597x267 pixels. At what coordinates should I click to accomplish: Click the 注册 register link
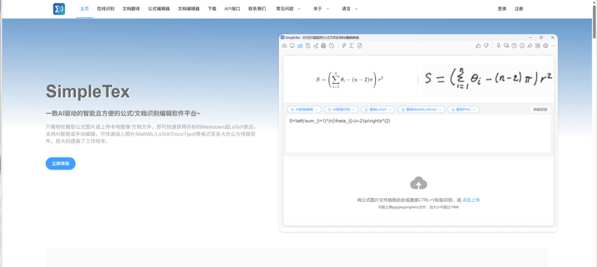[x=519, y=9]
